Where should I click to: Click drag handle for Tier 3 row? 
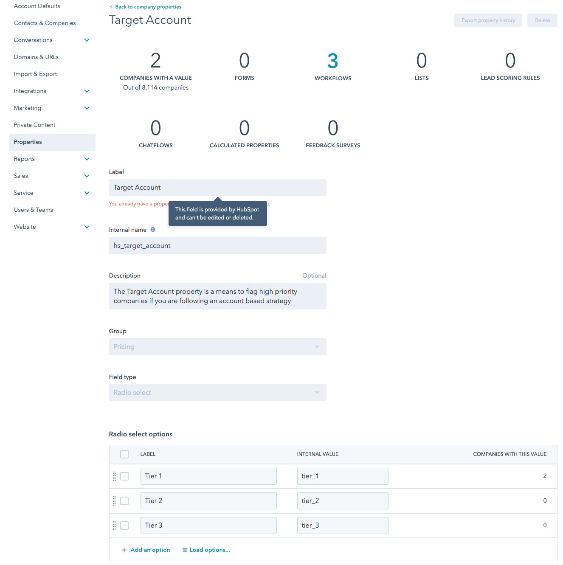coord(114,526)
